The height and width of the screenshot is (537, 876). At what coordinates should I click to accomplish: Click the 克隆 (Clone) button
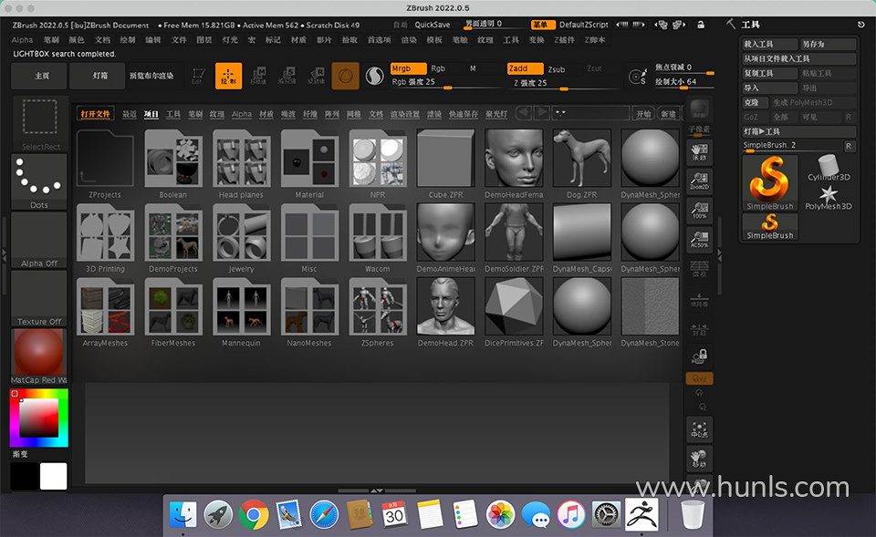coord(756,103)
